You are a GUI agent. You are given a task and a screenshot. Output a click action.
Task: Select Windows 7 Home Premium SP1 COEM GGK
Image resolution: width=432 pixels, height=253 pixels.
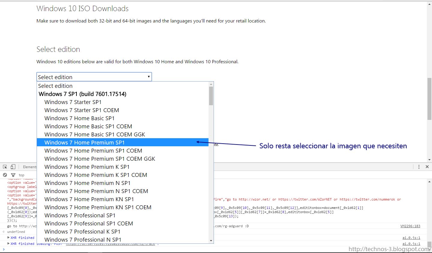click(x=122, y=159)
